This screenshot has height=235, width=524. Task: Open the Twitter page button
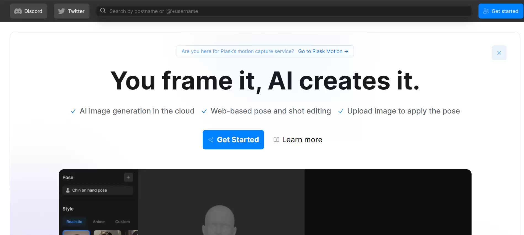click(x=72, y=11)
